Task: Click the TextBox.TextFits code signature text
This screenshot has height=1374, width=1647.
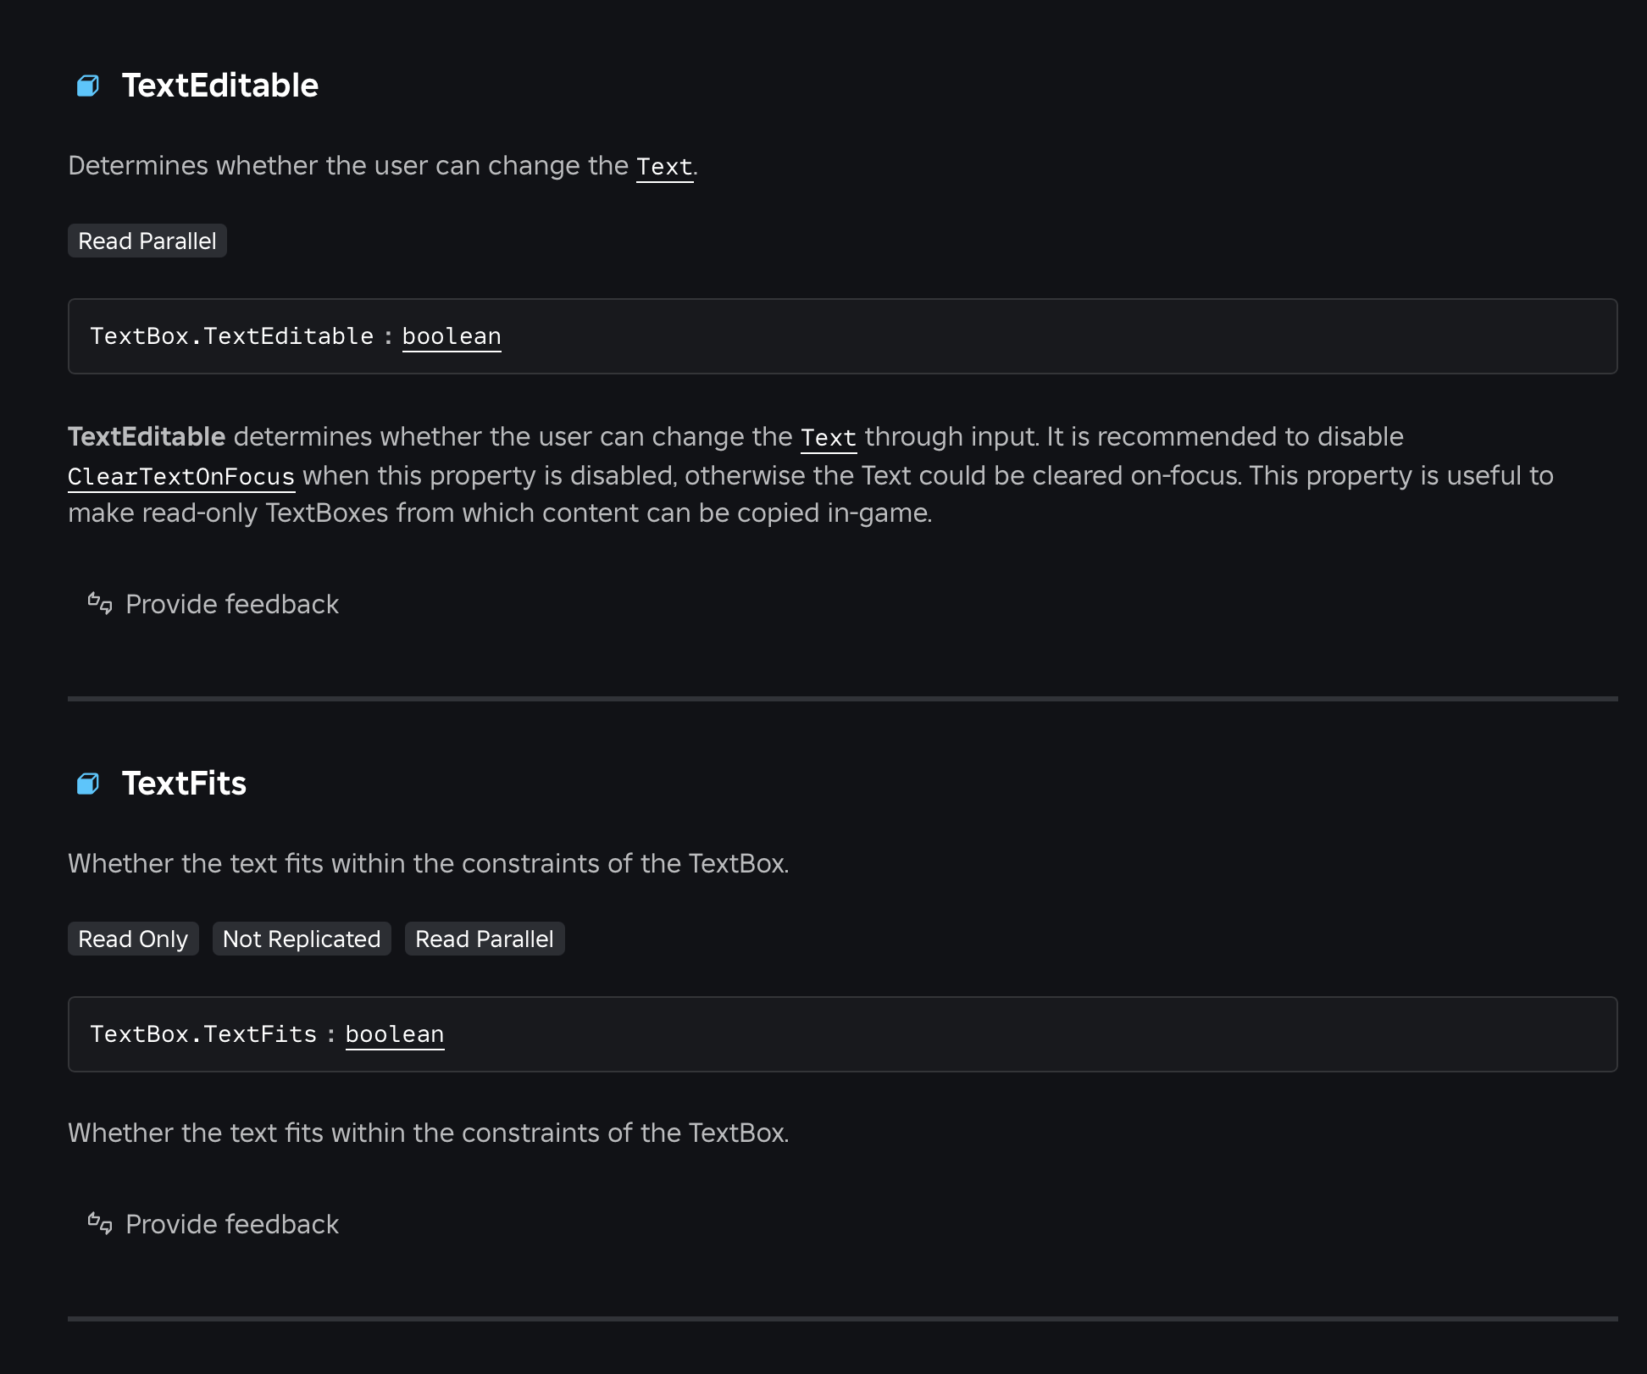Action: (x=203, y=1034)
